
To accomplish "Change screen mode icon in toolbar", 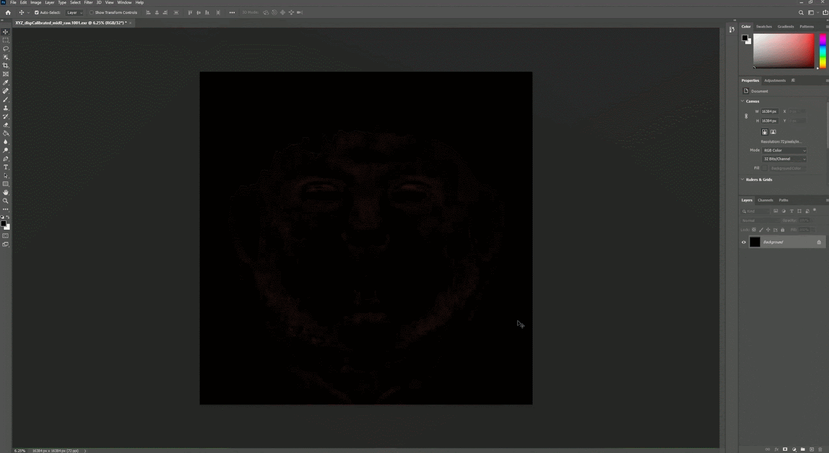I will (x=6, y=244).
